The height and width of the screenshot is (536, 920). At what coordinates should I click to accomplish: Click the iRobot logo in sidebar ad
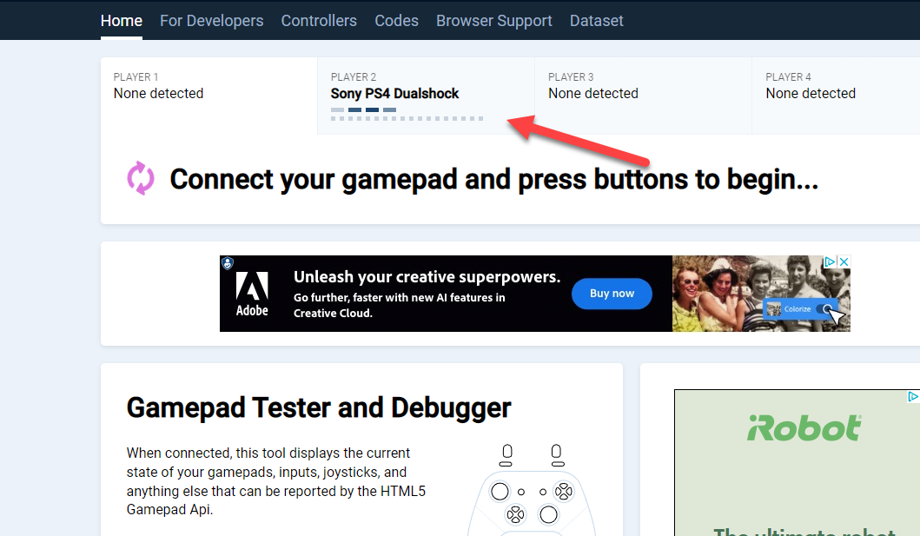[x=804, y=427]
